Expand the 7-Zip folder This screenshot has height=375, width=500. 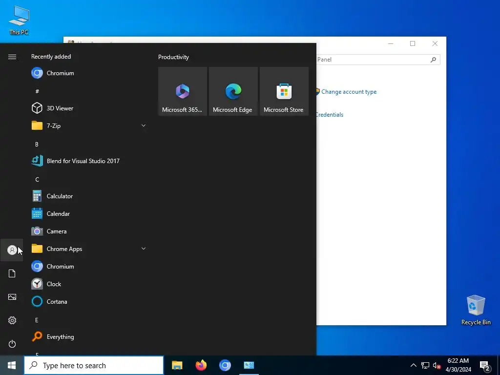(x=89, y=125)
